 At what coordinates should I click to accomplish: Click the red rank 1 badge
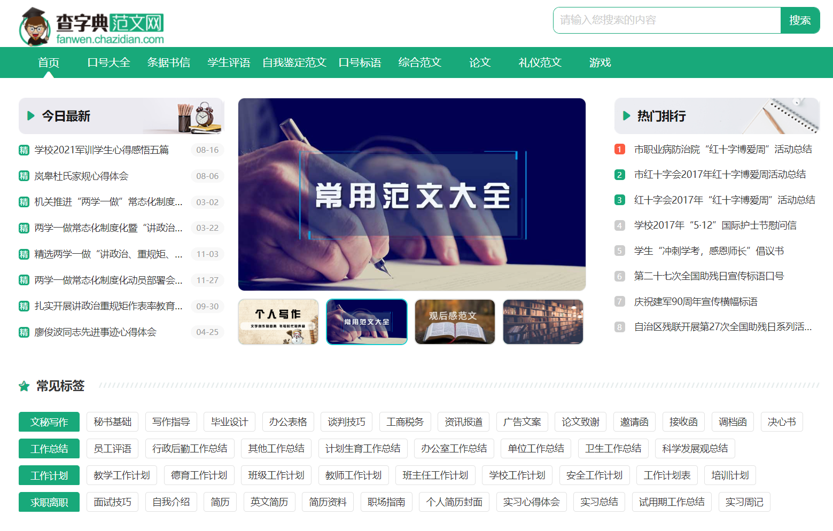click(x=619, y=150)
